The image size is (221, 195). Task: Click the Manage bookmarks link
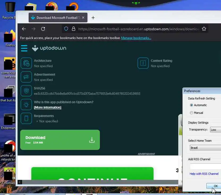(136, 38)
